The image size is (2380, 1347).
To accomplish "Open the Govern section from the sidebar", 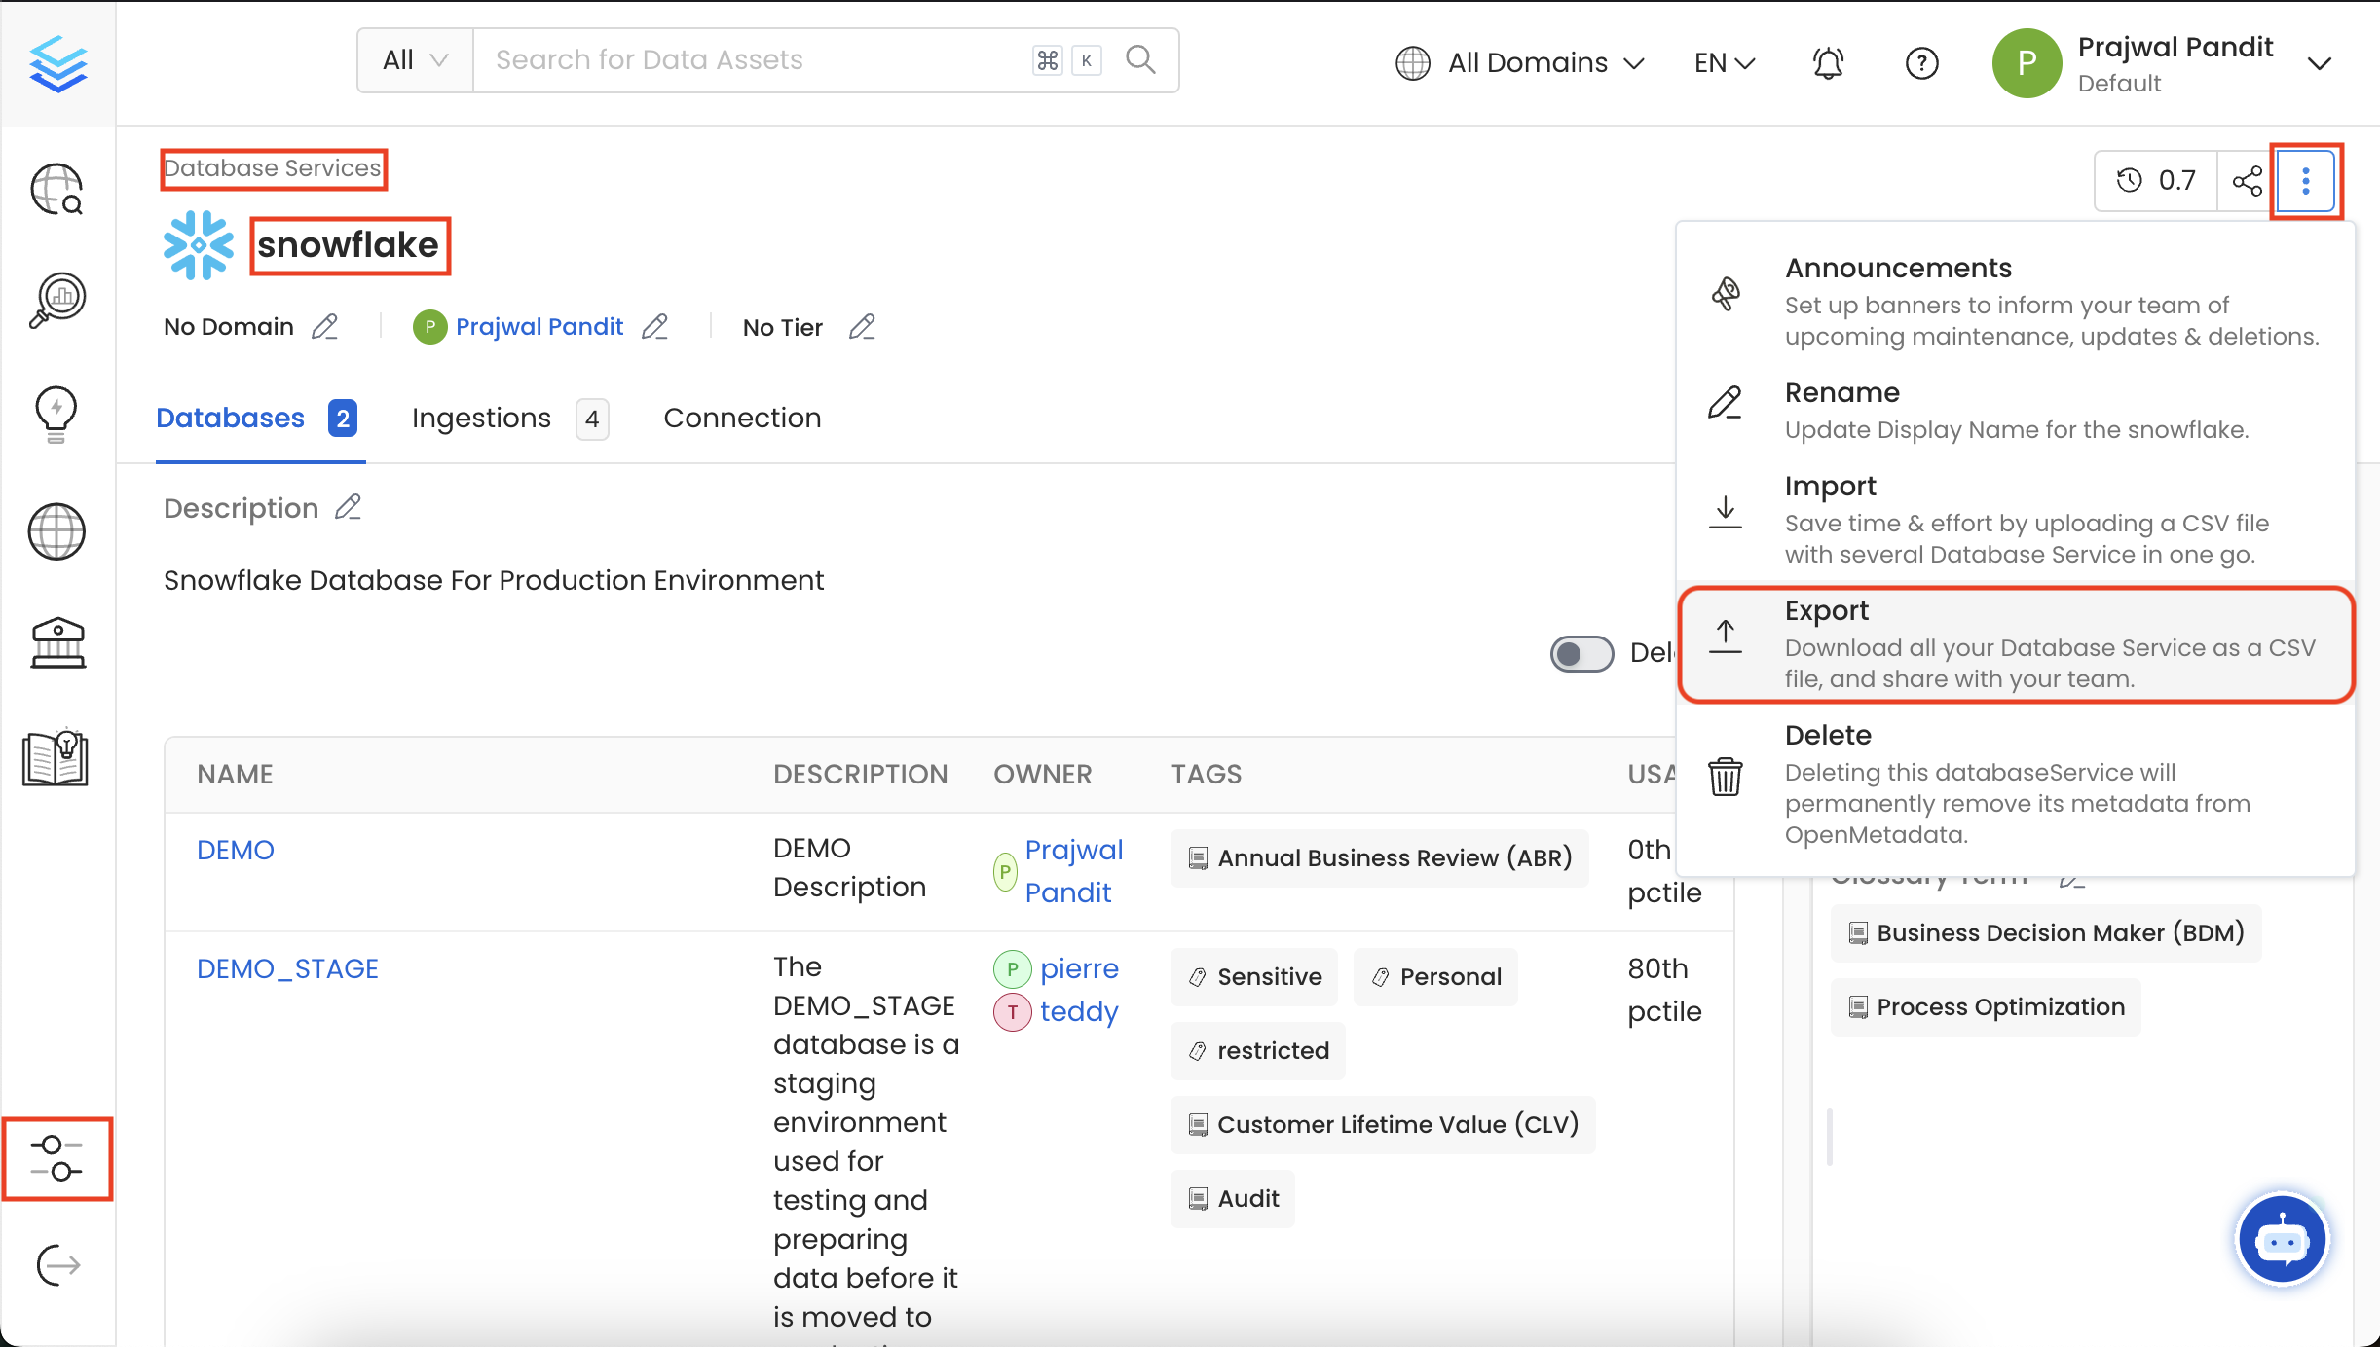I will (56, 643).
